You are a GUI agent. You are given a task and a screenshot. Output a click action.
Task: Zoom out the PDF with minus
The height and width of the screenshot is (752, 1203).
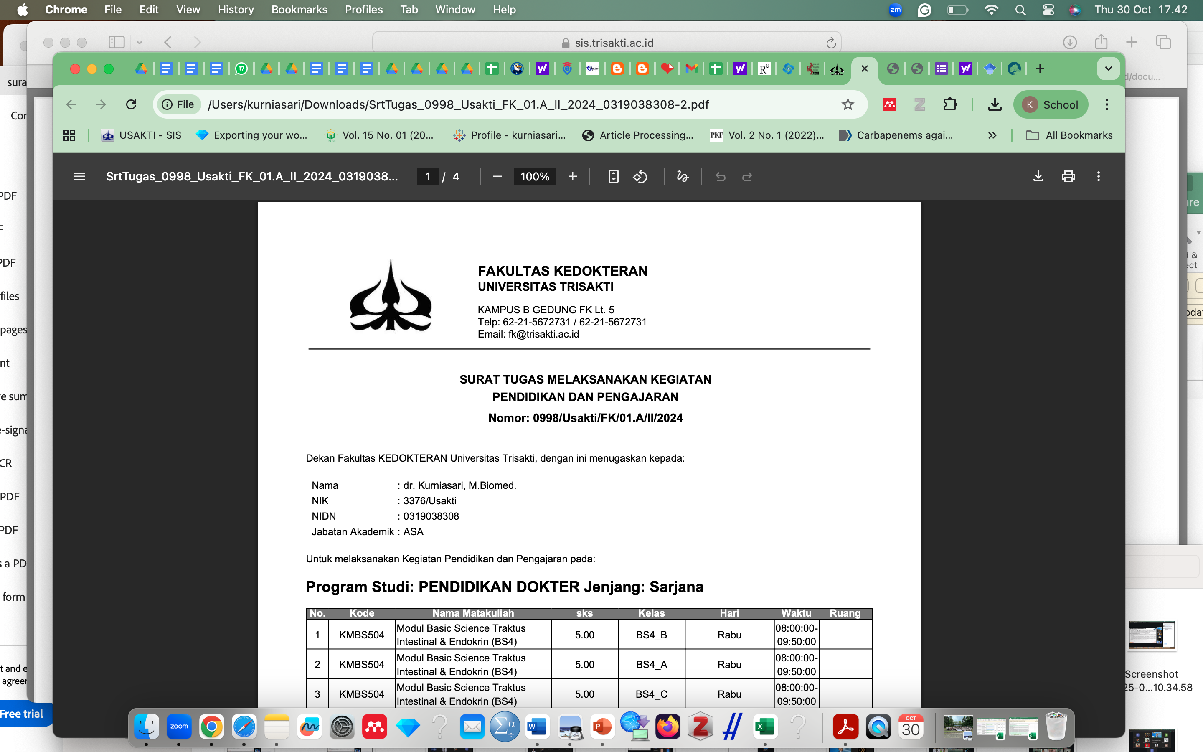497,177
